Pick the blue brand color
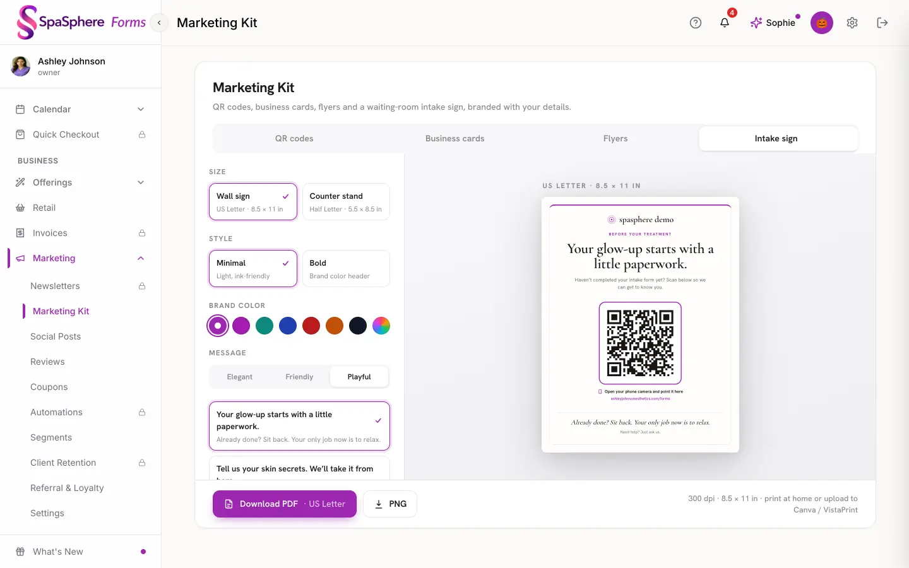The width and height of the screenshot is (909, 568). [x=288, y=326]
